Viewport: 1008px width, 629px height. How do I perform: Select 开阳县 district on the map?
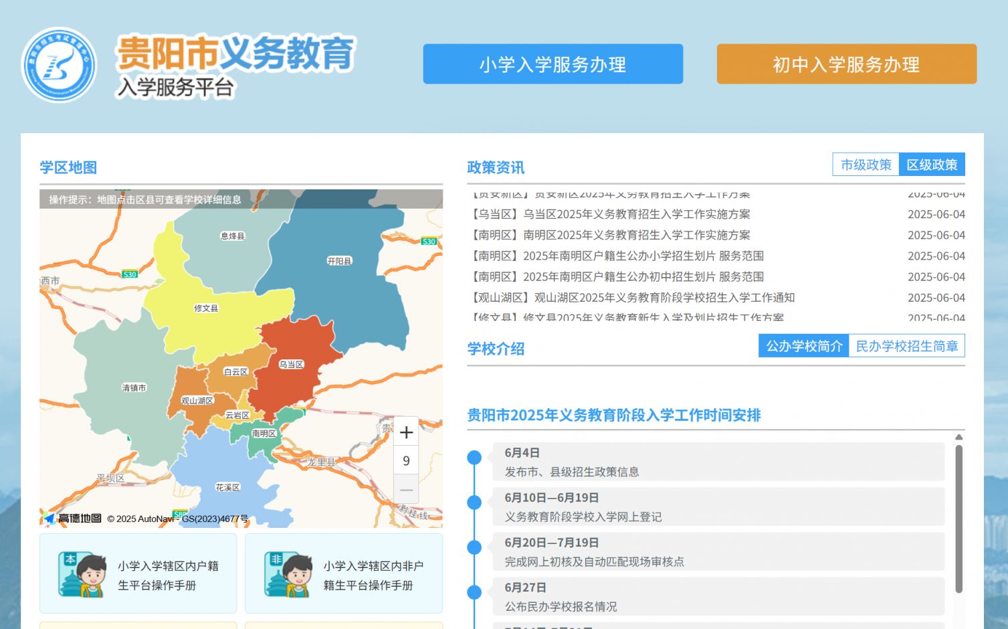339,261
